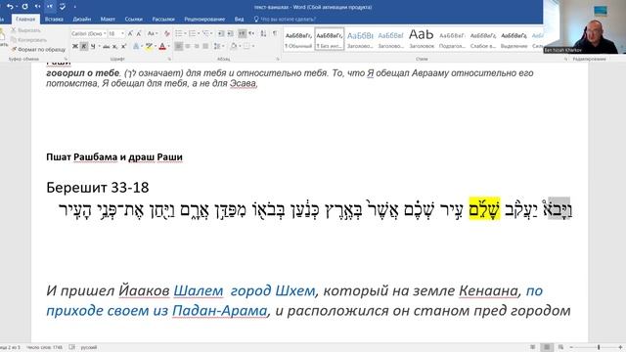Viewport: 626px width, 352px height.
Task: Click the Cut (Вырезать) command
Action: [x=25, y=30]
